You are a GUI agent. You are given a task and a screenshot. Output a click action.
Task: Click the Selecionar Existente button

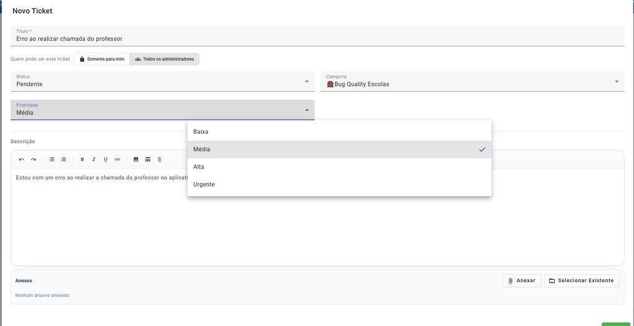pyautogui.click(x=582, y=281)
